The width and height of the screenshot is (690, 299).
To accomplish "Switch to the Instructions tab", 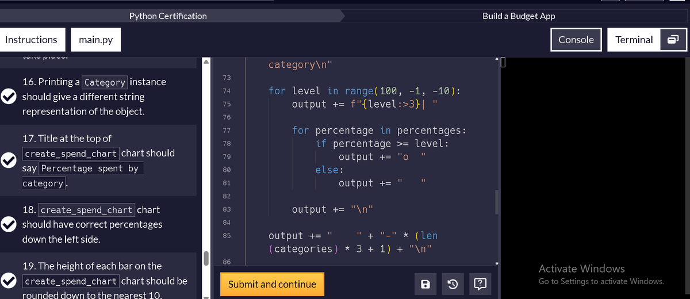I will click(31, 40).
